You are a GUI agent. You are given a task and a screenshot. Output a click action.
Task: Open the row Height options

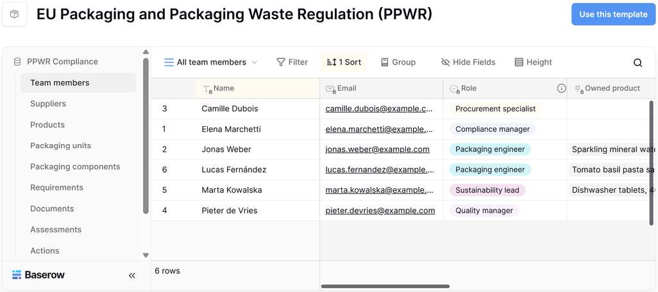click(x=533, y=62)
